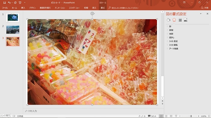This screenshot has height=118, width=211.
Task: Select the Effects pentagon icon
Action: click(x=174, y=20)
